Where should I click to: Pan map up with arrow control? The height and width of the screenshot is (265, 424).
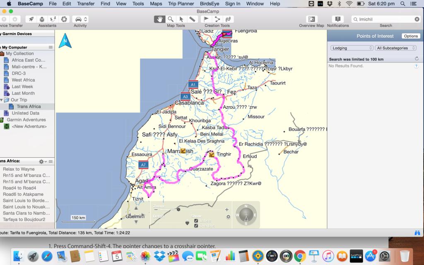pos(136,208)
